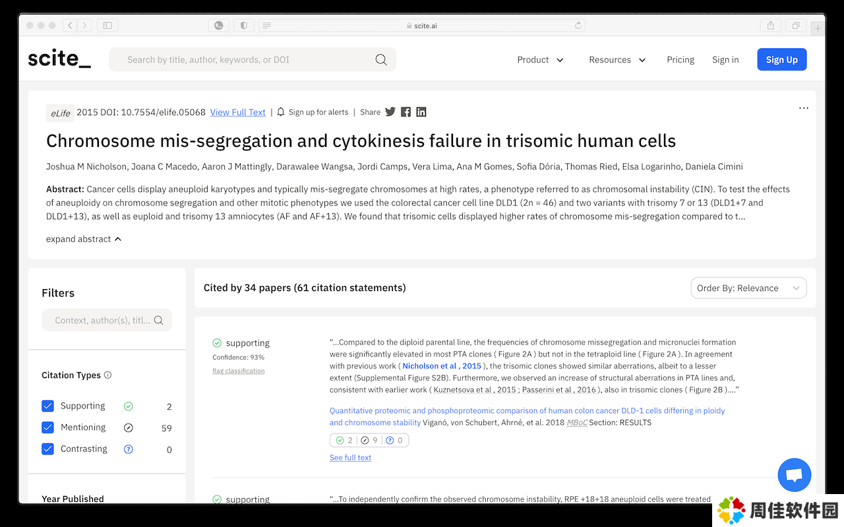Toggle the Contrasting citation checkbox

(47, 449)
